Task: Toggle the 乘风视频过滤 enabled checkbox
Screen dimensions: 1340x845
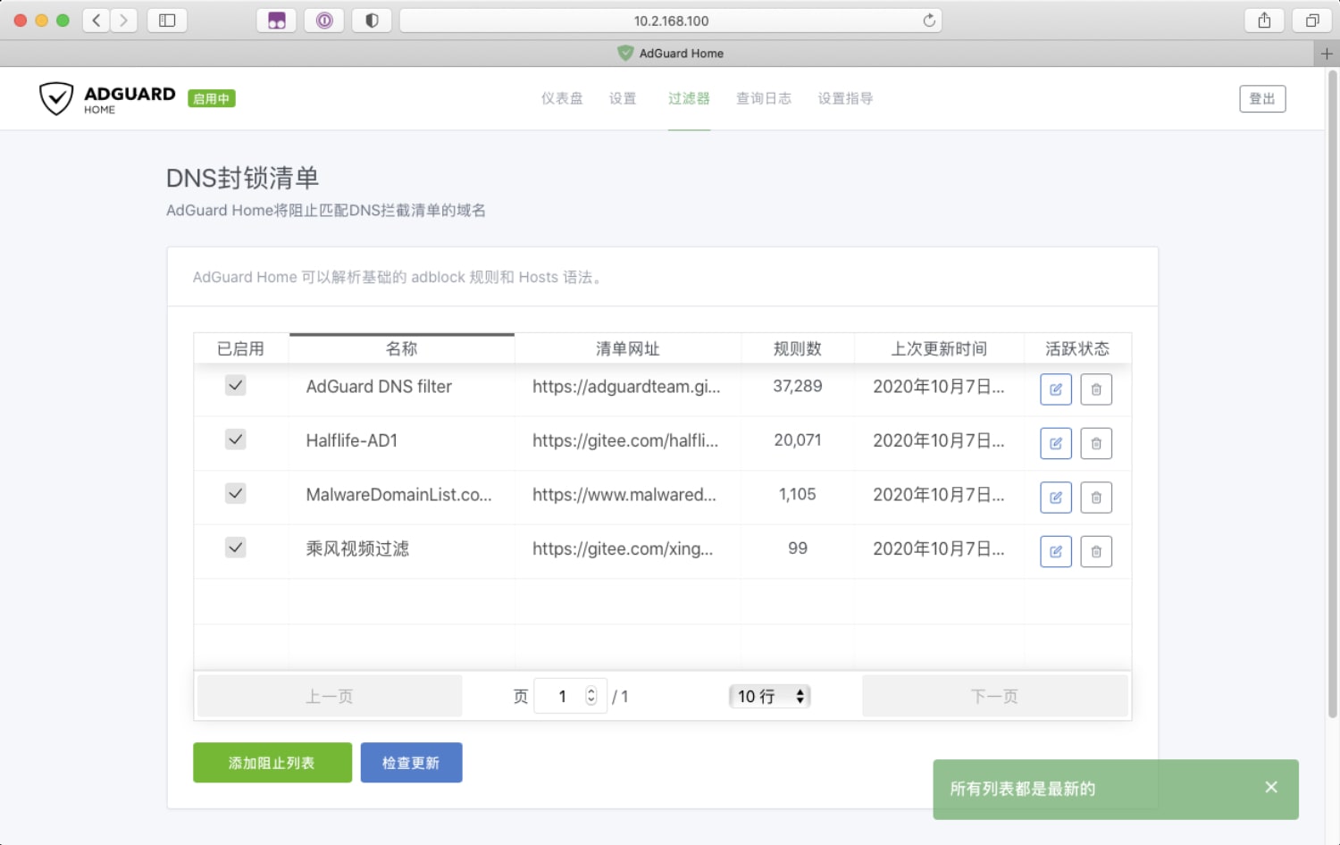Action: coord(235,547)
